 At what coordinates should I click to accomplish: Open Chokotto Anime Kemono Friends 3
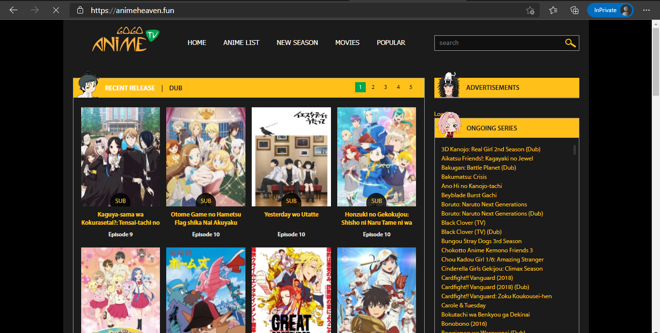click(x=487, y=250)
